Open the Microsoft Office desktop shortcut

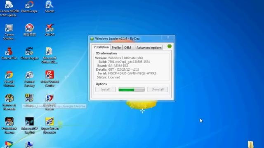pyautogui.click(x=49, y=55)
